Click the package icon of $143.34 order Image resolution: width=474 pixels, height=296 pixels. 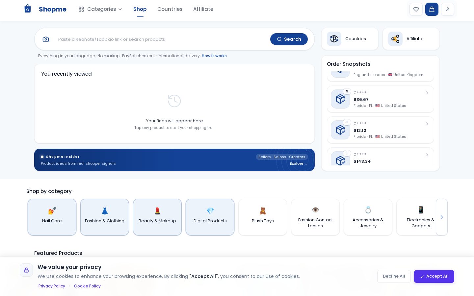[x=340, y=159]
